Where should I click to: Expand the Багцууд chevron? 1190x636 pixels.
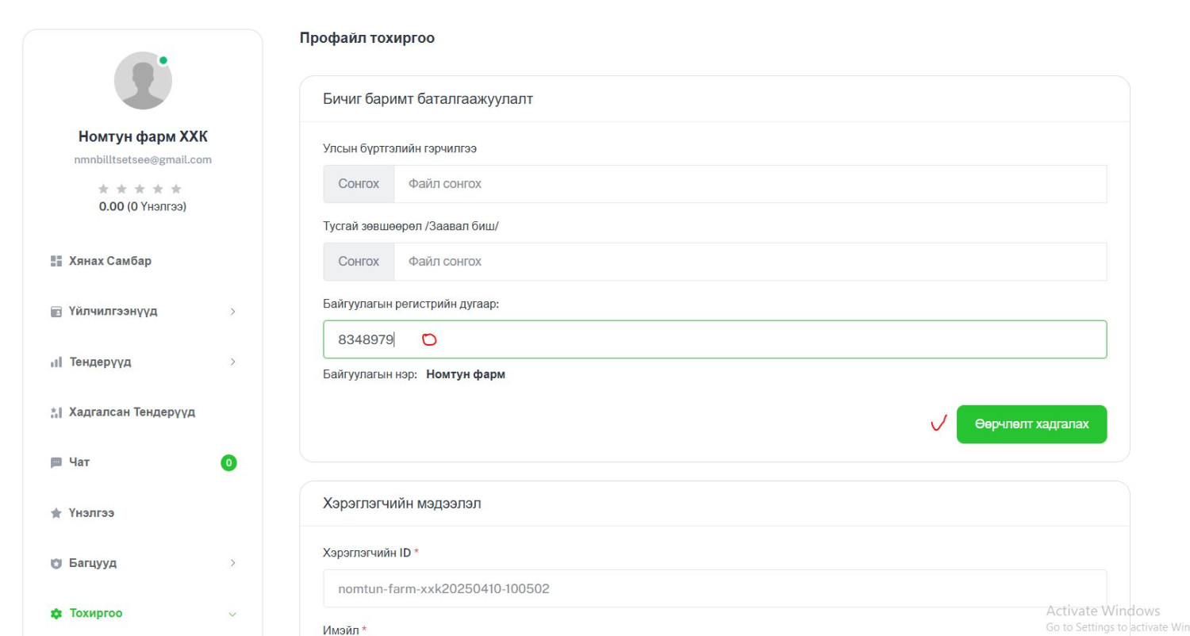[232, 564]
